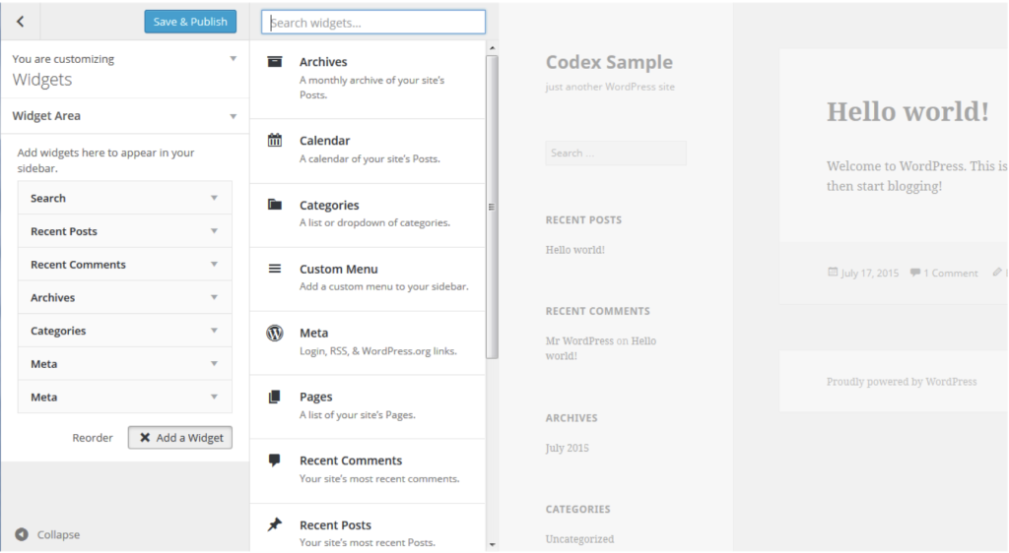This screenshot has height=553, width=1009.
Task: Select the Categories widget from available list
Action: pyautogui.click(x=369, y=215)
